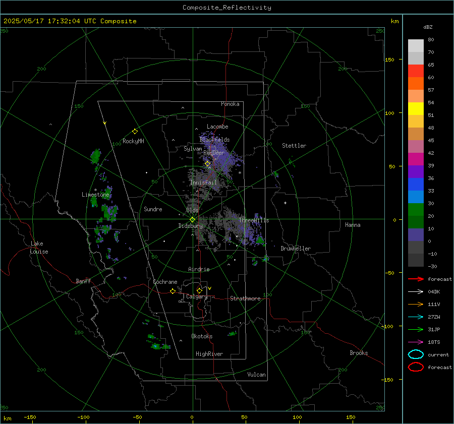The image size is (454, 424).
Task: Click the Limestone label
Action: [95, 195]
